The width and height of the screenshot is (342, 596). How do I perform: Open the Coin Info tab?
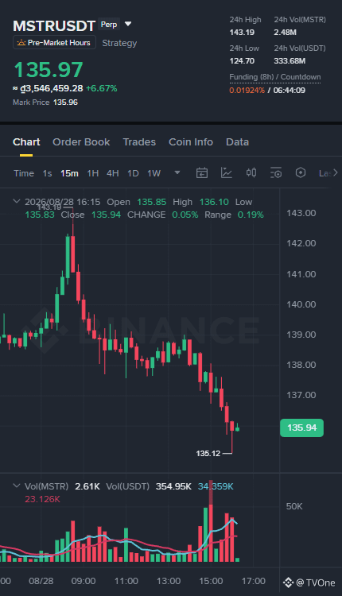[191, 141]
